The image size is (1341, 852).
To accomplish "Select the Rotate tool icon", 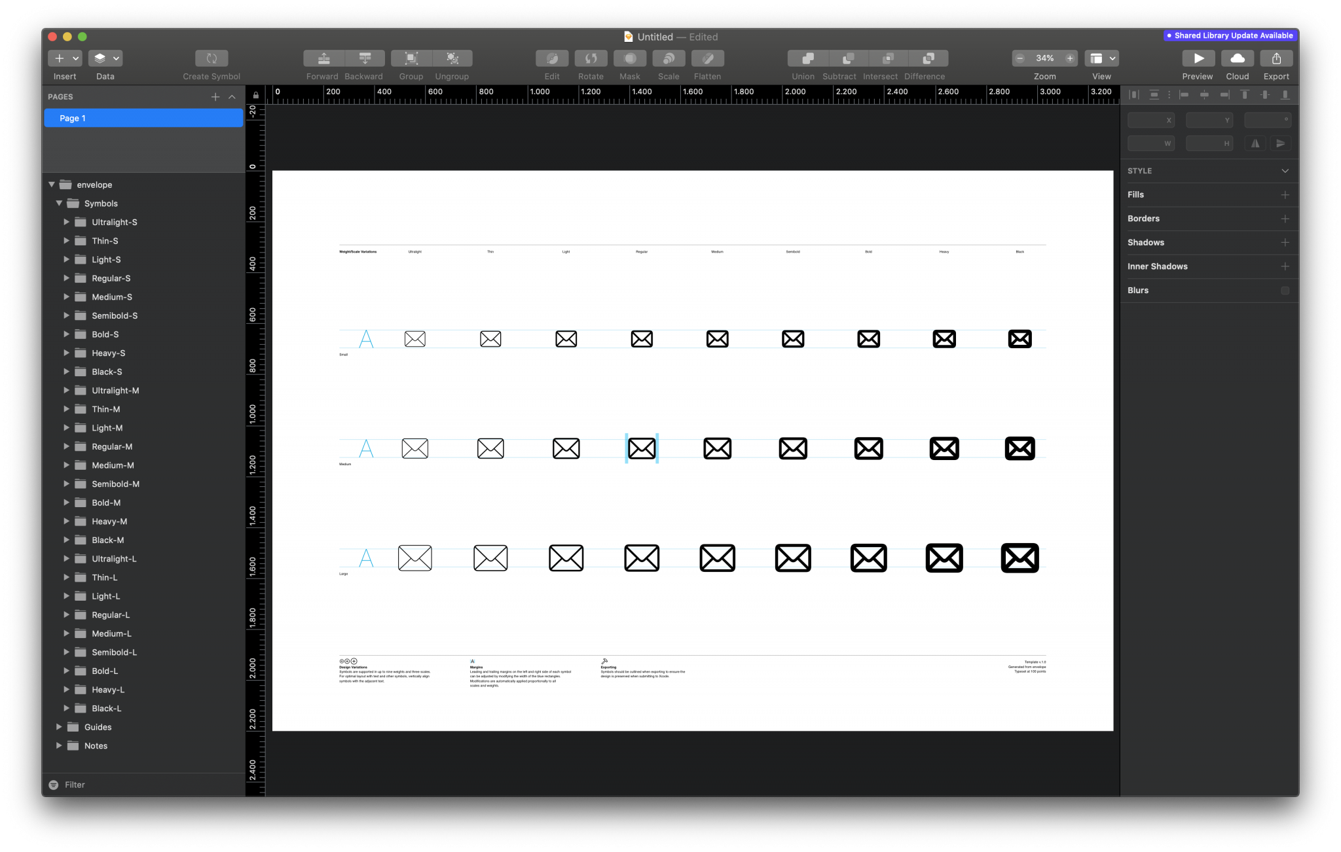I will 591,58.
